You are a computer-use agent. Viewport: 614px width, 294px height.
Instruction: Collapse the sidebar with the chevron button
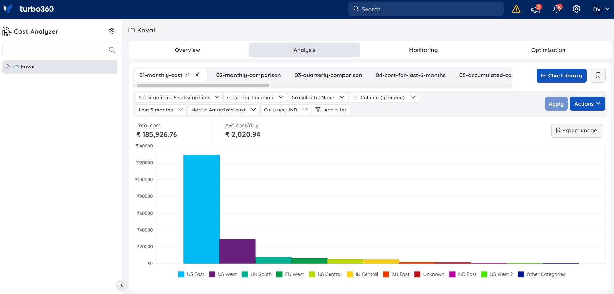coord(122,285)
